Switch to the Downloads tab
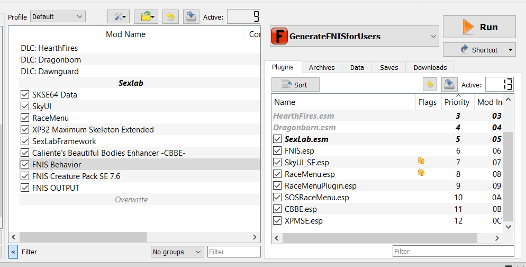 tap(430, 67)
